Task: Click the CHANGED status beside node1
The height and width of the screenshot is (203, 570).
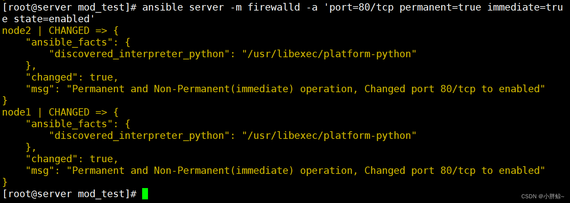Action: click(69, 112)
